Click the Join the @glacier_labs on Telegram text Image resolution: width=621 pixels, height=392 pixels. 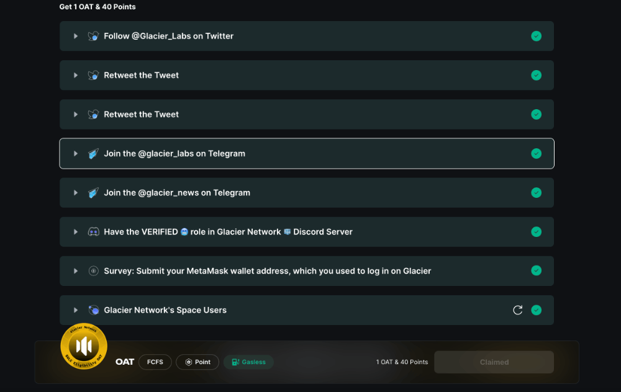[x=175, y=154]
